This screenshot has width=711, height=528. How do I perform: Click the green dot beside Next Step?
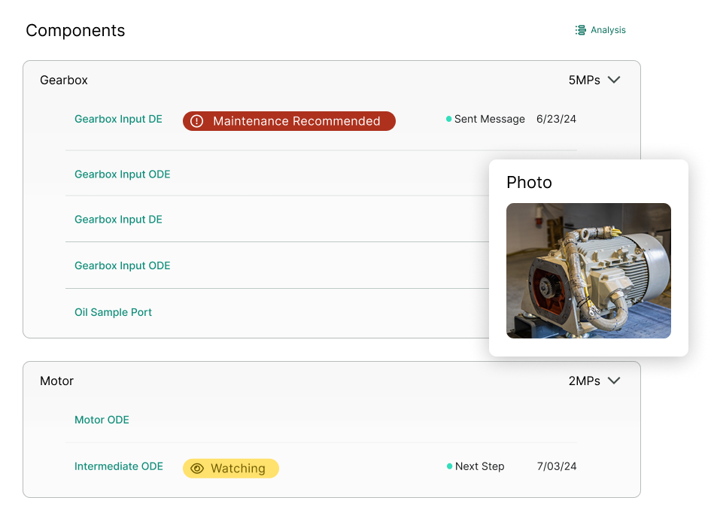pos(449,466)
